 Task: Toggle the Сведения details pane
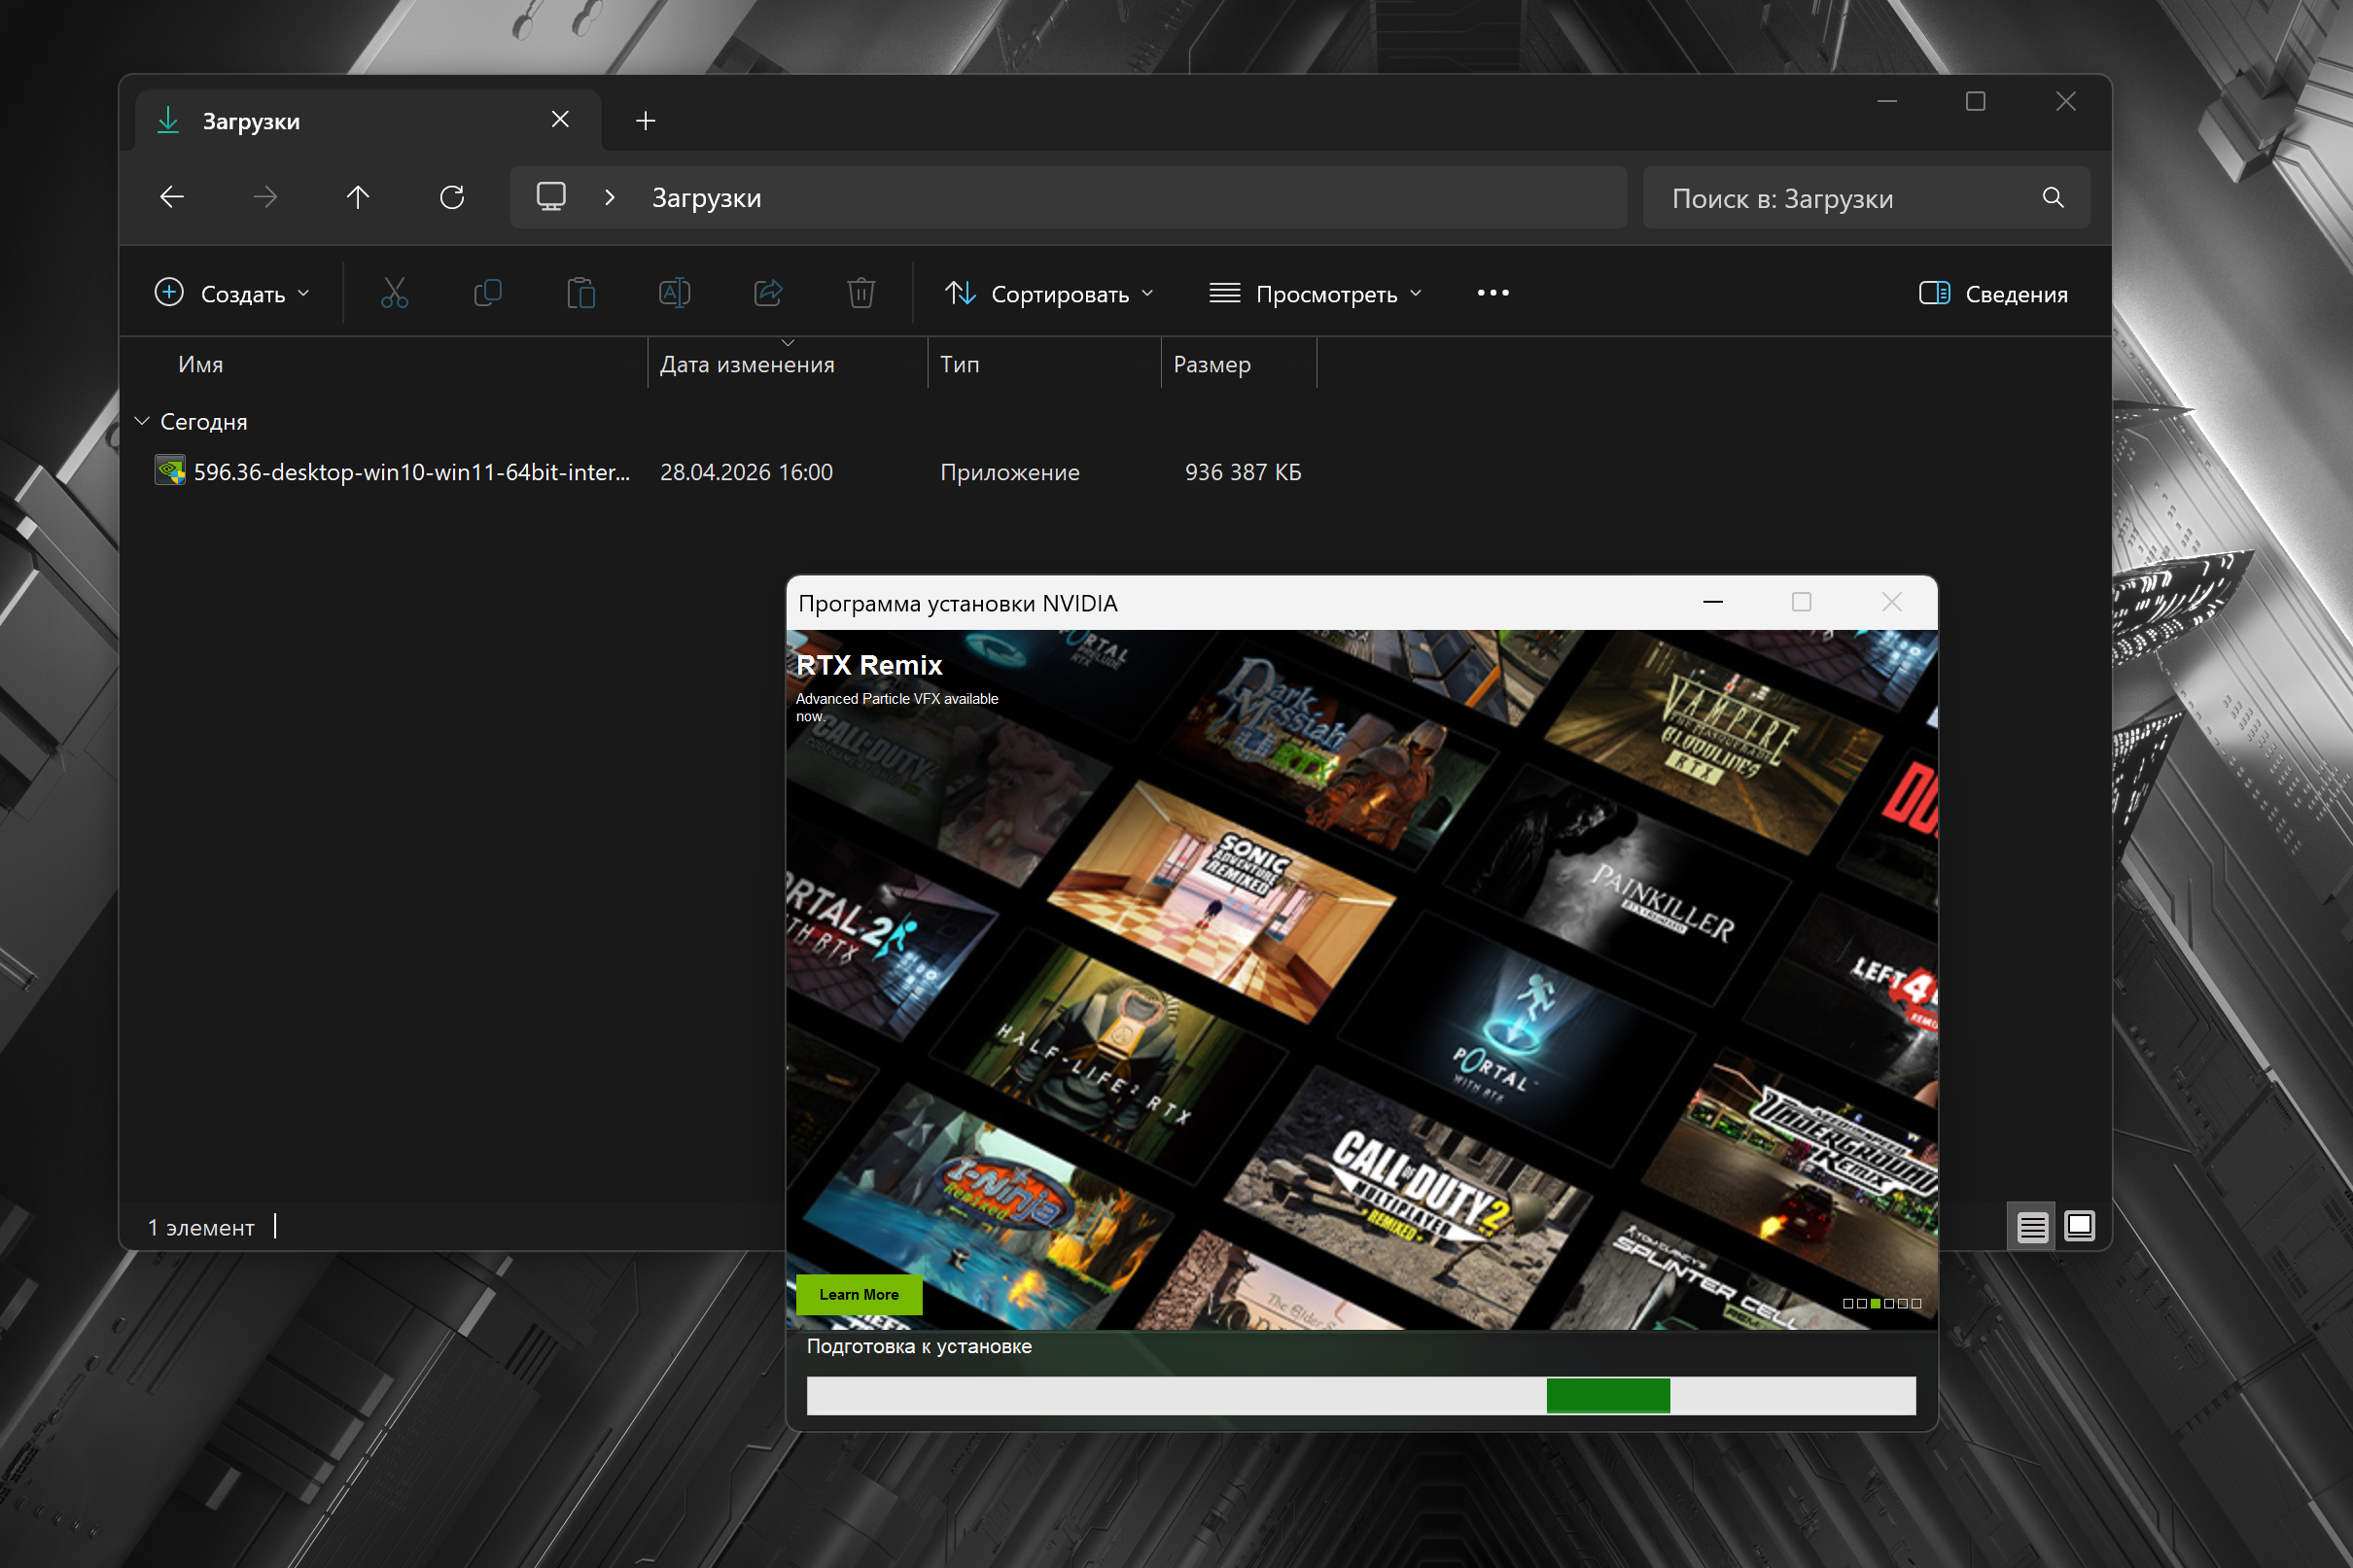coord(1993,293)
